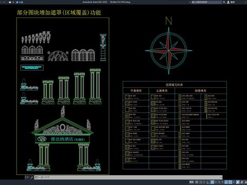The width and height of the screenshot is (247, 185).
Task: Click the search magnifier icon in title bar
Action: pos(224,2)
